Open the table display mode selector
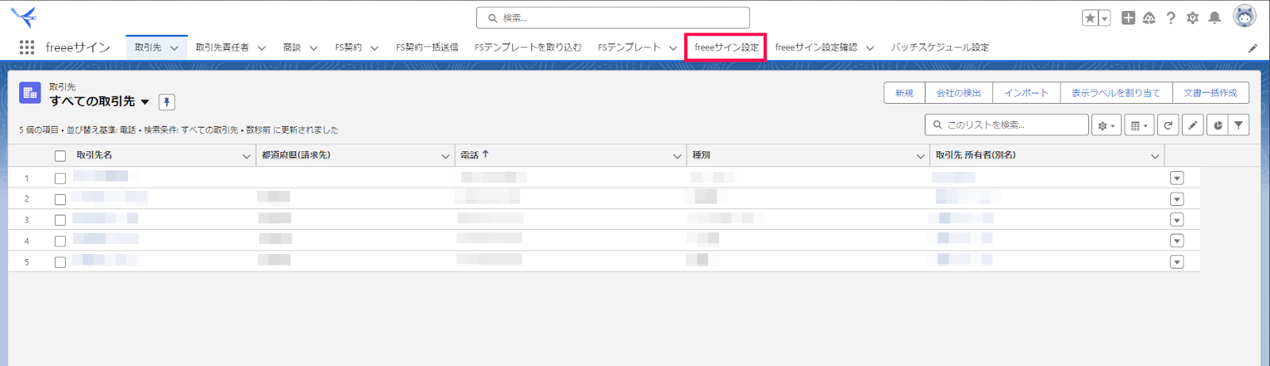Viewport: 1270px width, 366px height. point(1139,125)
